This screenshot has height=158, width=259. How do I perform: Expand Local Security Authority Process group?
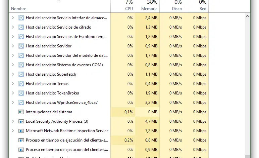(x=13, y=121)
